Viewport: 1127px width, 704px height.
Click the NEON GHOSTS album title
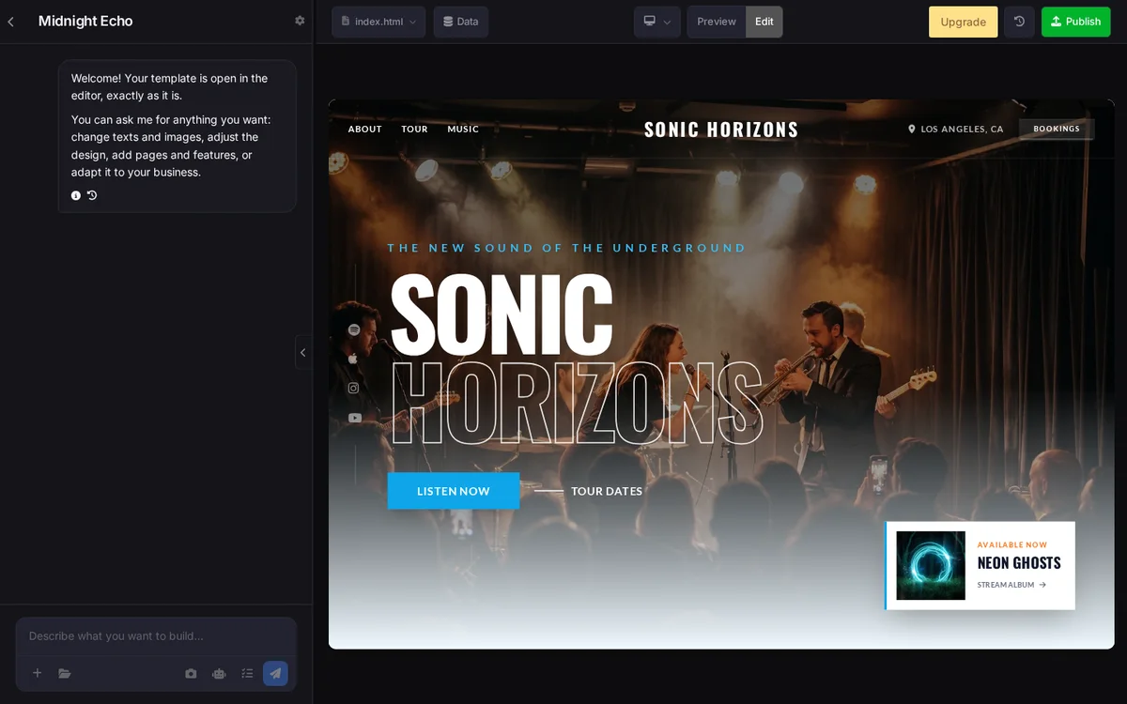coord(1019,562)
